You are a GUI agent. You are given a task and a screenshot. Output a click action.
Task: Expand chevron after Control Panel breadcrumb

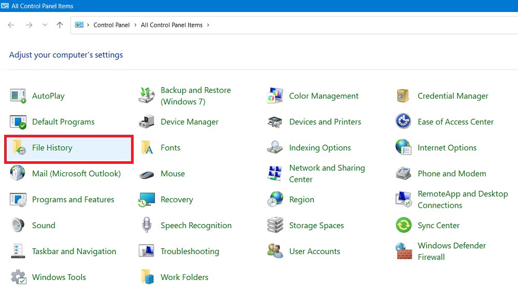click(x=135, y=25)
